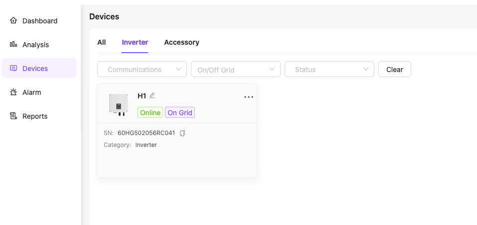Click the H1 inverter thumbnail image
This screenshot has height=225, width=477.
click(119, 104)
